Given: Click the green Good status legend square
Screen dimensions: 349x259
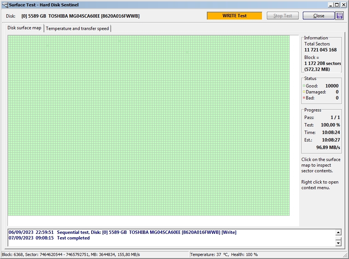Looking at the screenshot, I should (x=304, y=86).
